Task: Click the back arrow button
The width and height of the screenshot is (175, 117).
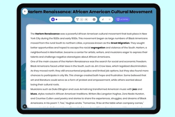Action: 25,12
